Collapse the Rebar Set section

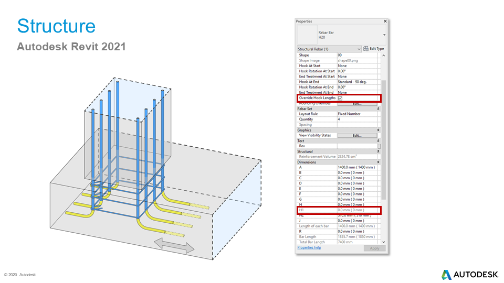tap(379, 108)
